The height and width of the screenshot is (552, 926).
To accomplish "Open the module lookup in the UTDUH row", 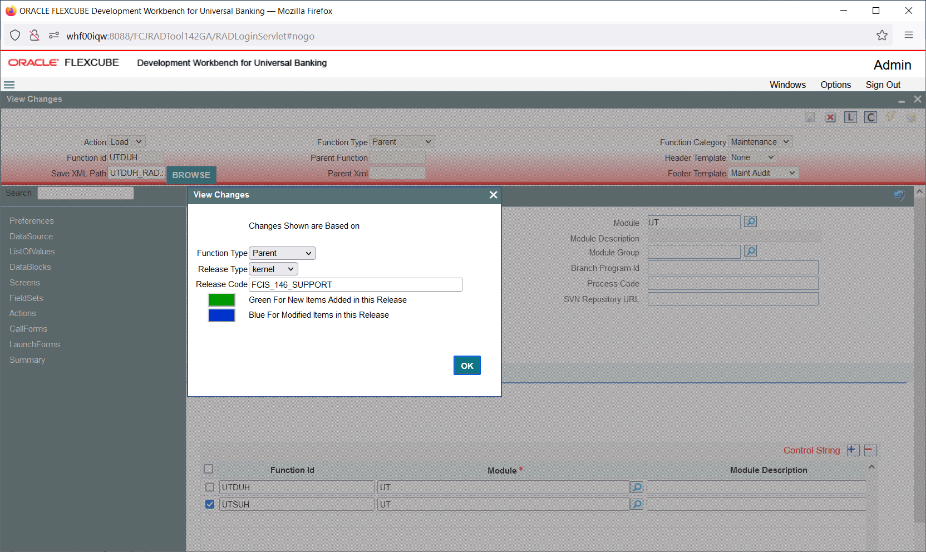I will coord(637,487).
